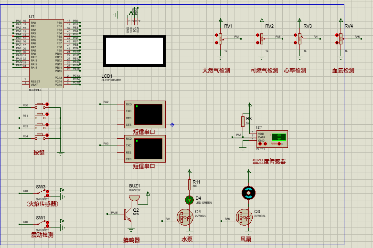Increase RV4 with its upper red arrow
The image size is (373, 248).
tap(337, 35)
